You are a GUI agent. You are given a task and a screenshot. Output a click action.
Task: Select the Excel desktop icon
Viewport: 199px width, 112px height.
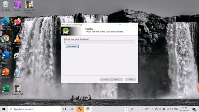tap(6, 90)
